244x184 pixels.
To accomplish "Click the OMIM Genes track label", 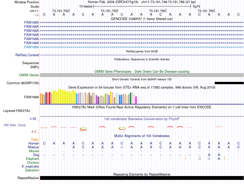I will [x=29, y=75].
